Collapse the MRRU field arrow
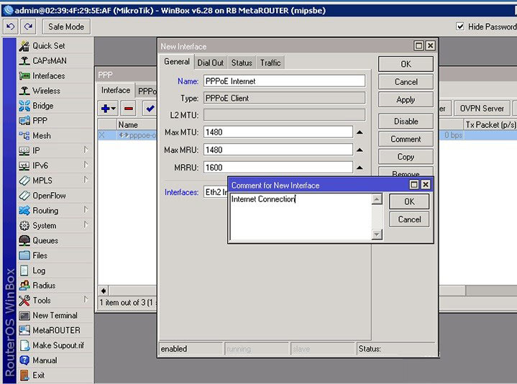Screen dimensions: 517x384 pos(360,168)
